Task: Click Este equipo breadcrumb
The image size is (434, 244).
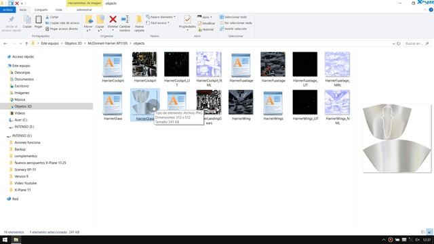Action: pos(50,43)
